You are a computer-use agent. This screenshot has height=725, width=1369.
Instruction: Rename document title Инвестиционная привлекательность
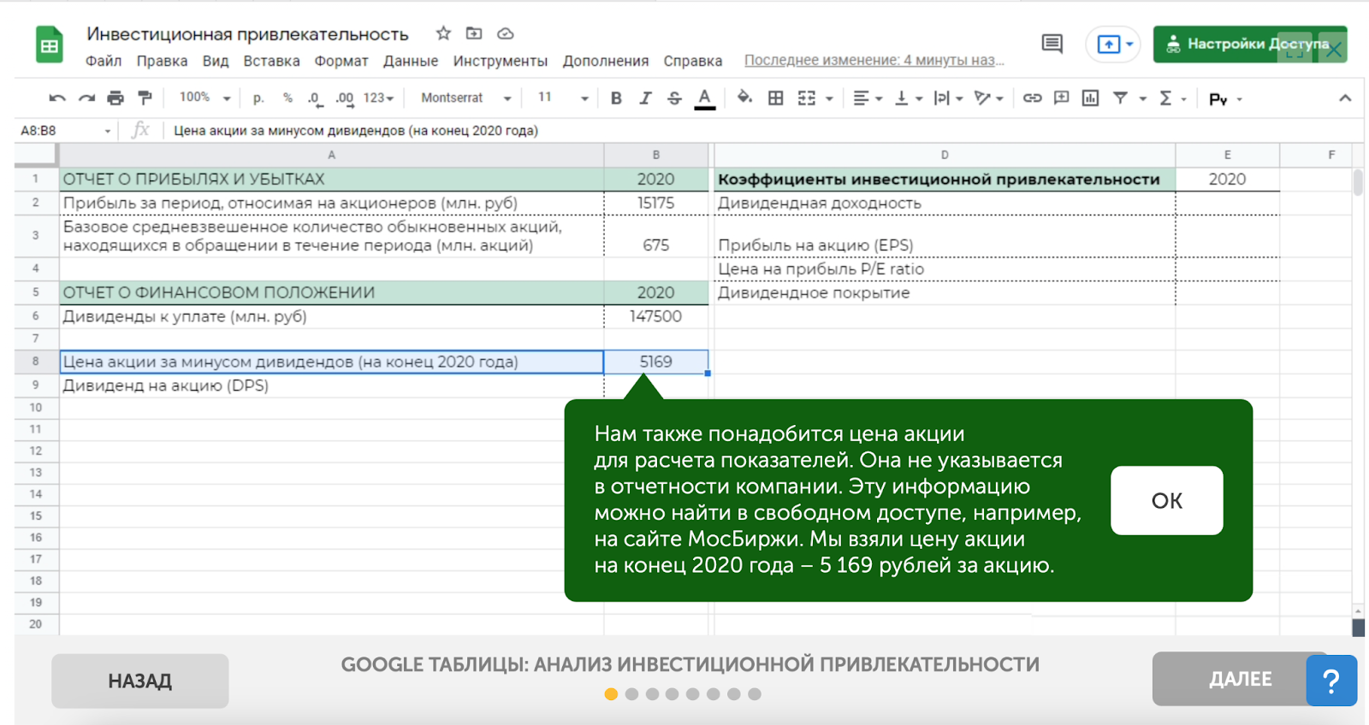tap(247, 33)
